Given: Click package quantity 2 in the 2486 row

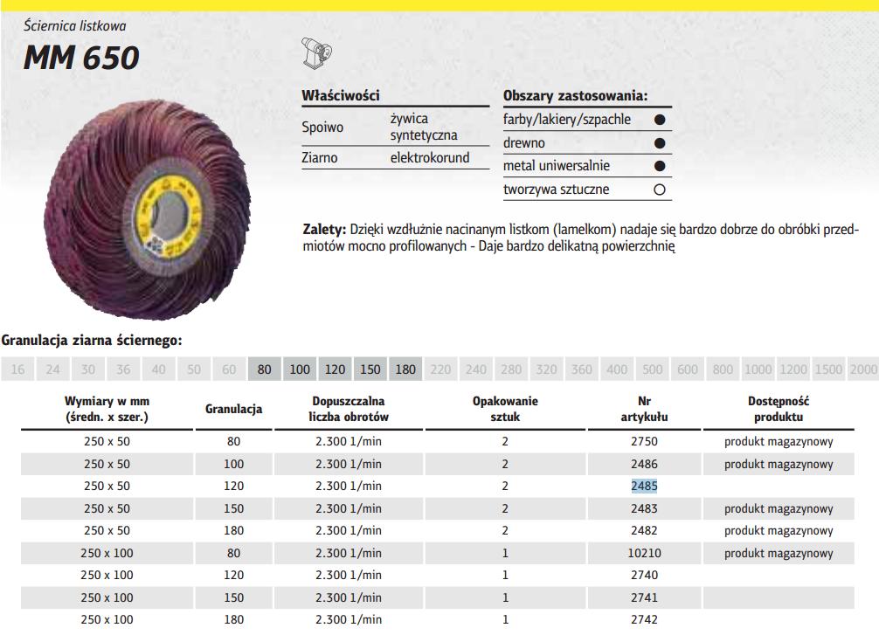Looking at the screenshot, I should click(505, 464).
